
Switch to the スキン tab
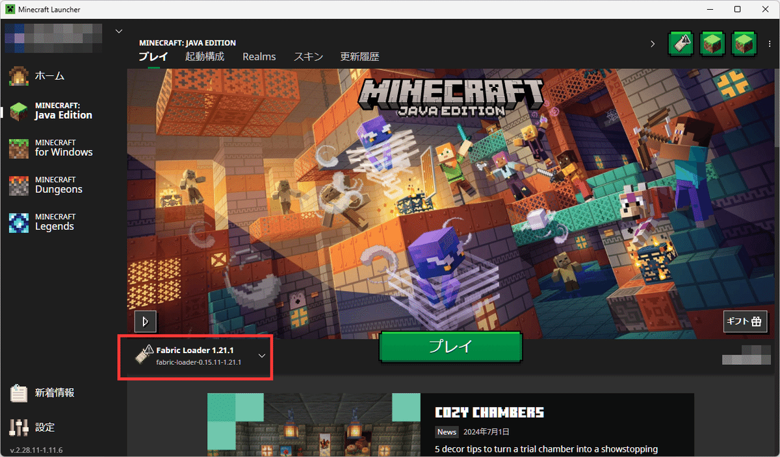point(308,56)
